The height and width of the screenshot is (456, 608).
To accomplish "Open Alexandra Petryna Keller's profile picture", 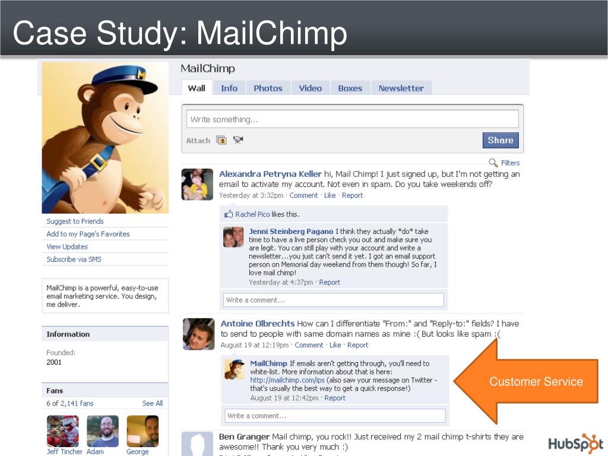I will click(197, 184).
